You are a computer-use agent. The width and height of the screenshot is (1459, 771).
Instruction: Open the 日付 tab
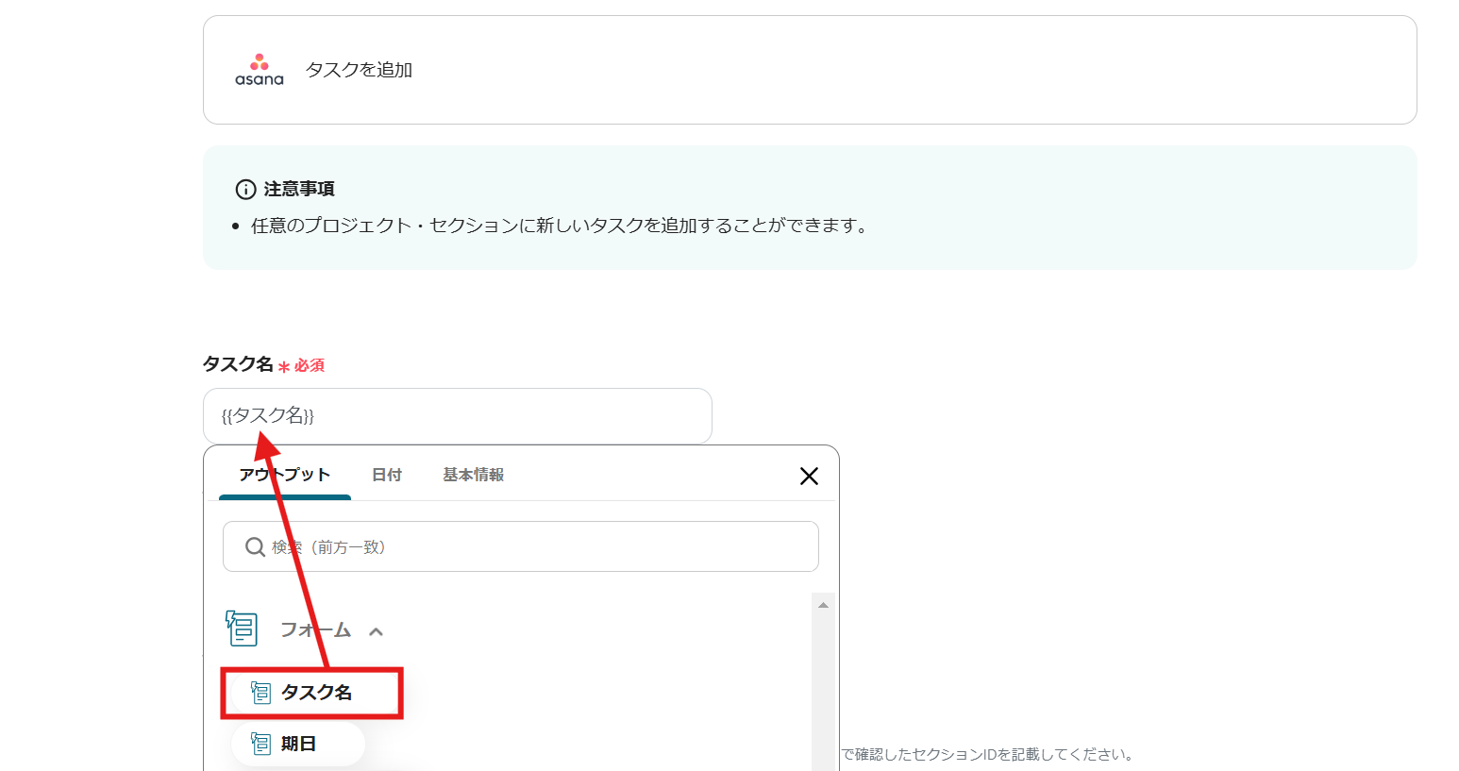(387, 475)
